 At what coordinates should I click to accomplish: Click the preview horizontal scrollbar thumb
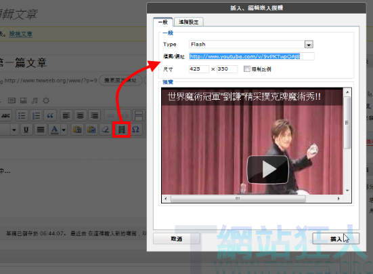click(x=238, y=199)
